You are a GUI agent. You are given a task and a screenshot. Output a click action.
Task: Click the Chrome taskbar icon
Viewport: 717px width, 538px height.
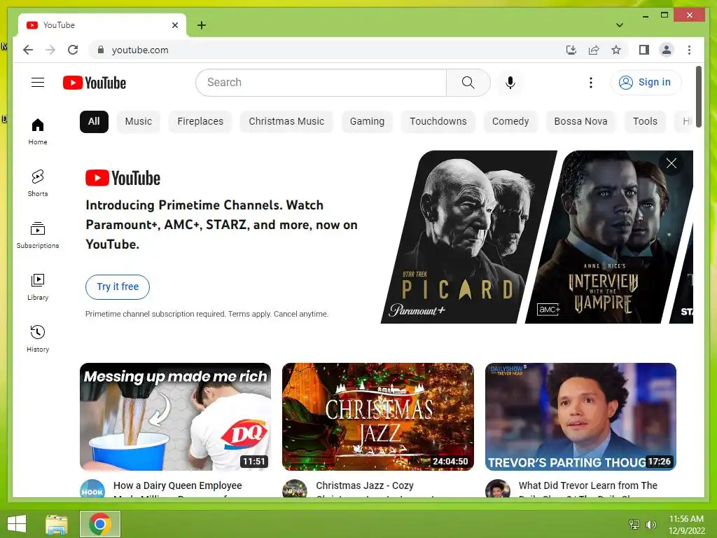tap(100, 524)
